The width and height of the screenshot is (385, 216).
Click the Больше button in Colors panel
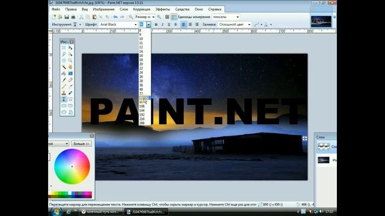[x=81, y=143]
